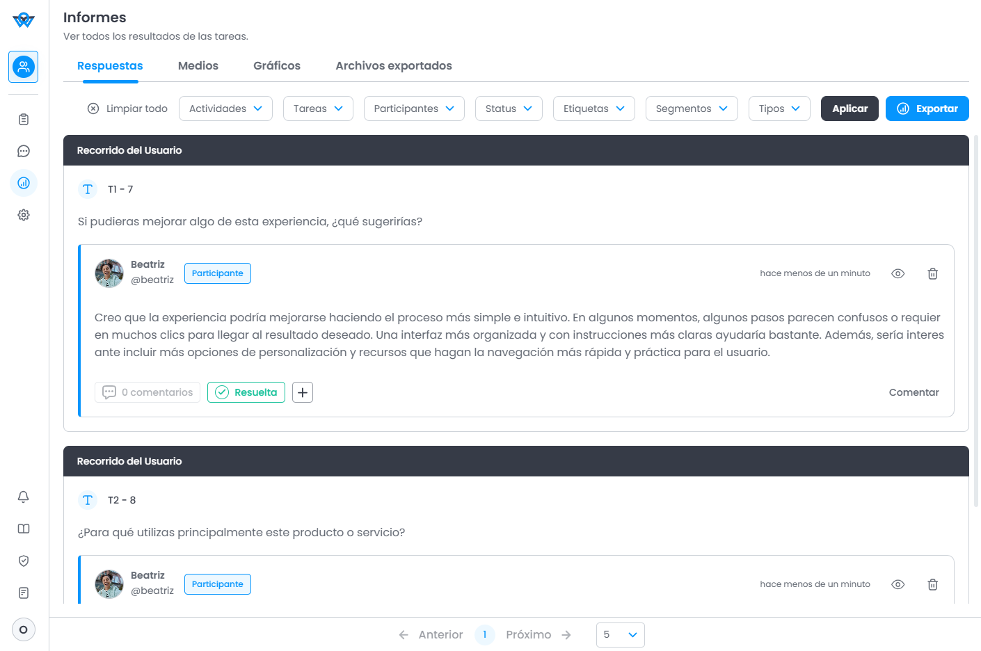Click the Participante badge in T1 - 7 response
The image size is (981, 651).
pos(218,273)
